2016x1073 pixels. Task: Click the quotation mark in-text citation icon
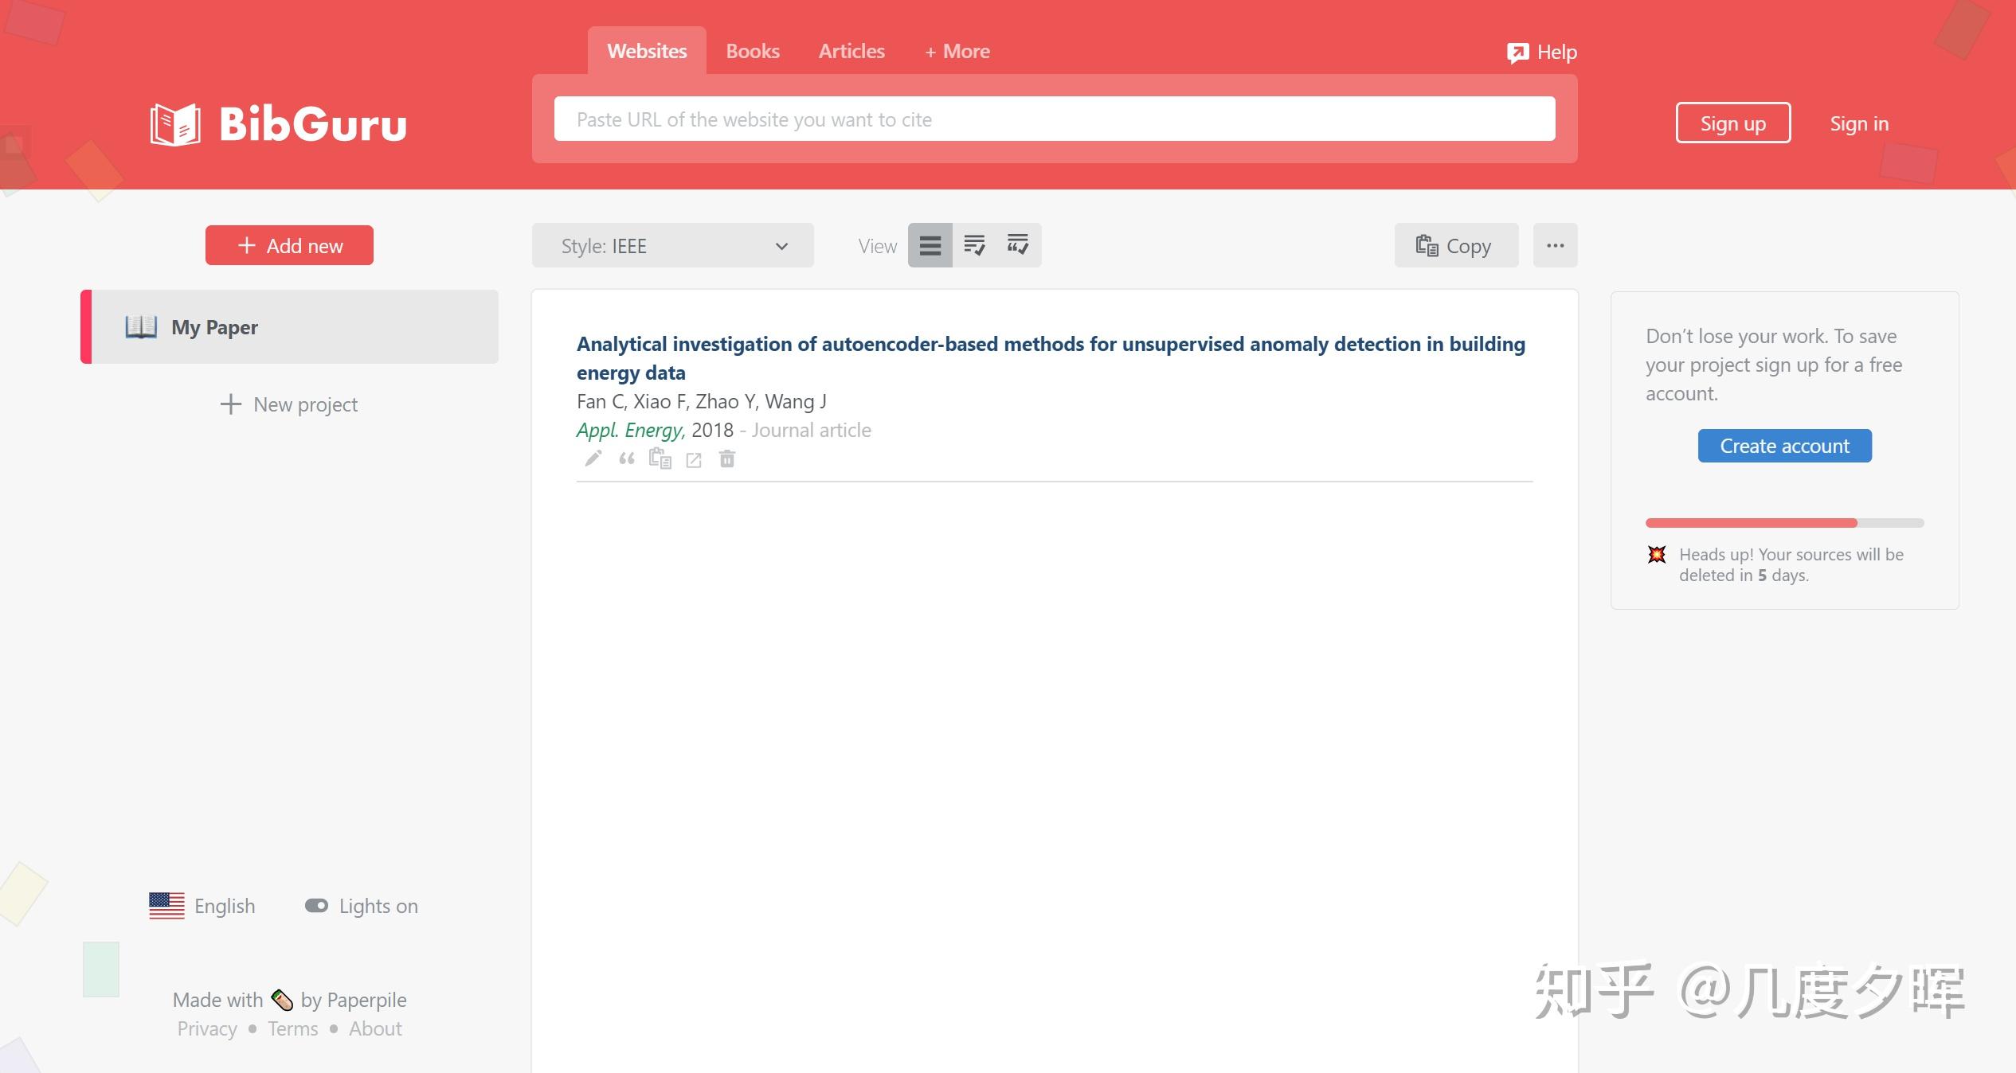coord(627,458)
